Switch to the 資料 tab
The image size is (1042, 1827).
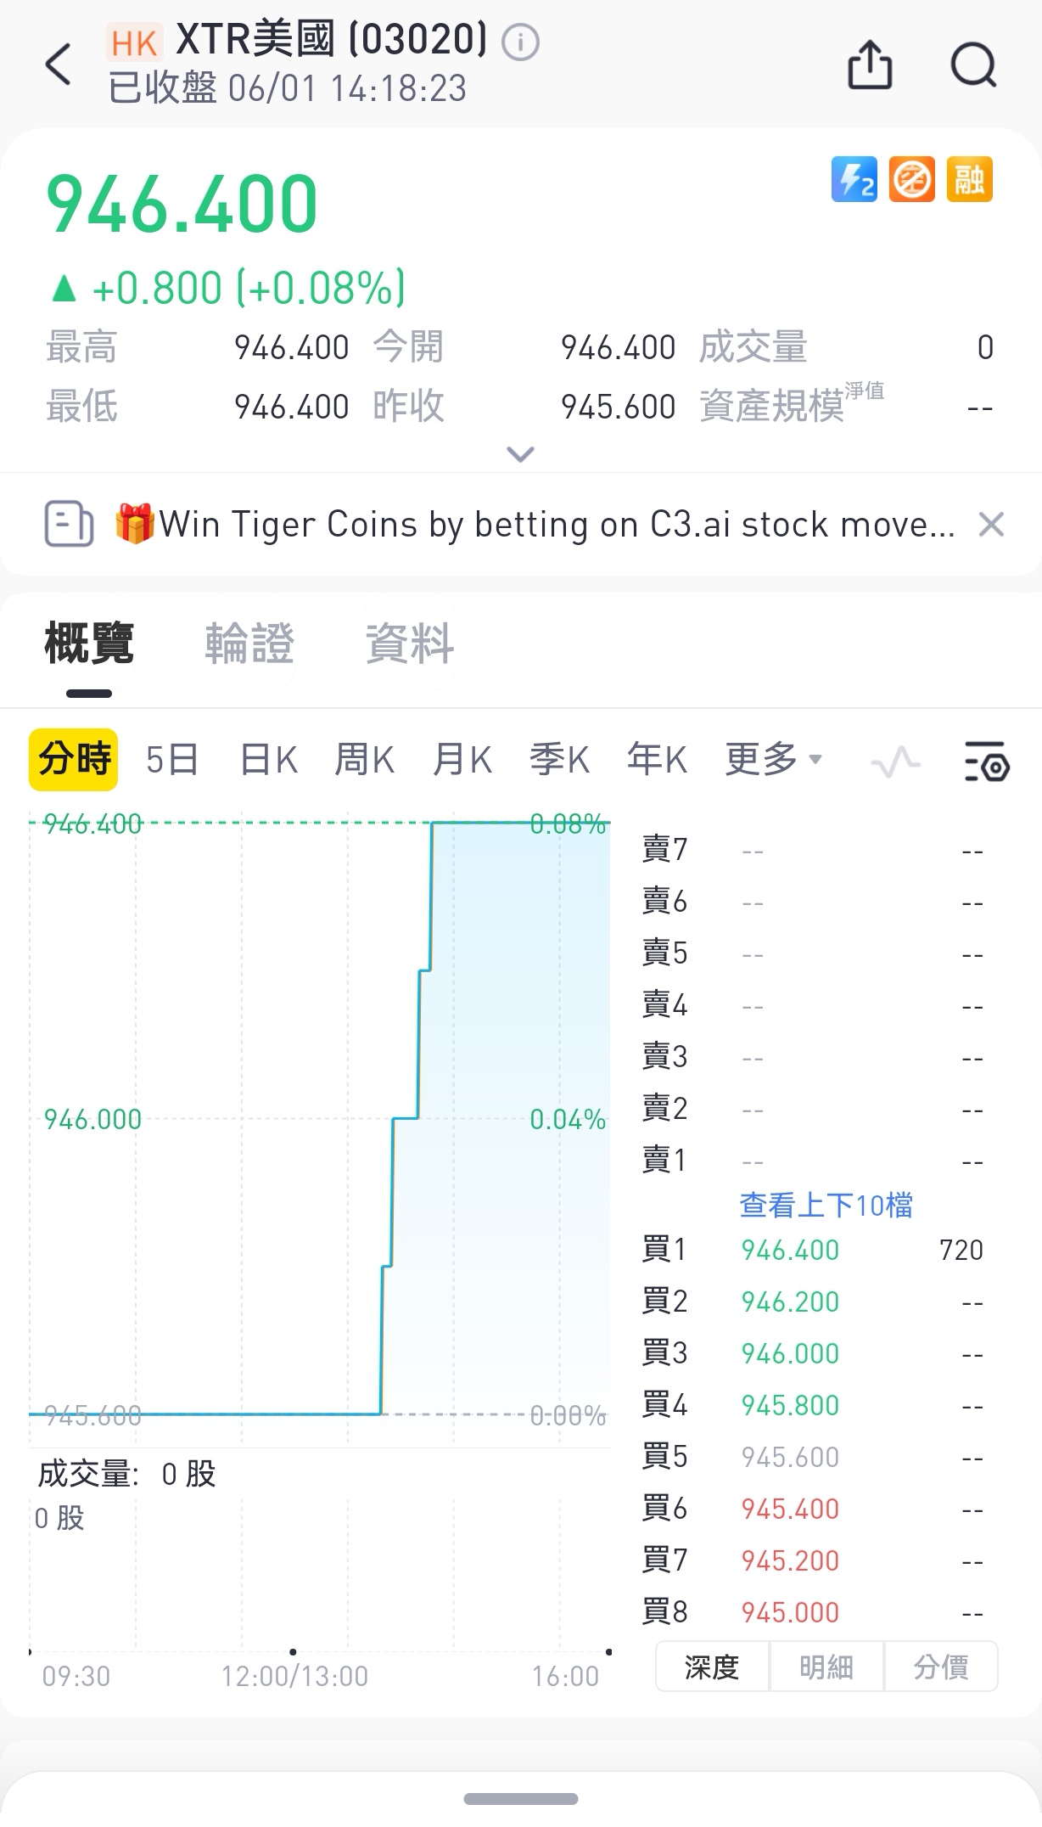[x=410, y=643]
